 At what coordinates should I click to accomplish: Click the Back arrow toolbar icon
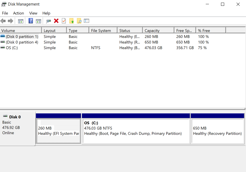pyautogui.click(x=3, y=21)
